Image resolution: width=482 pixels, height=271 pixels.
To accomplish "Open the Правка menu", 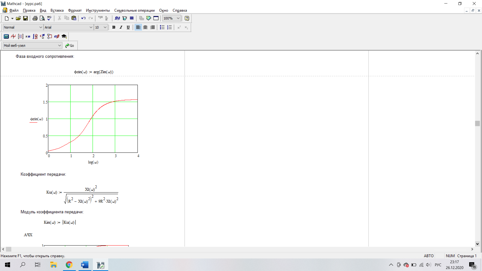I will pos(29,10).
